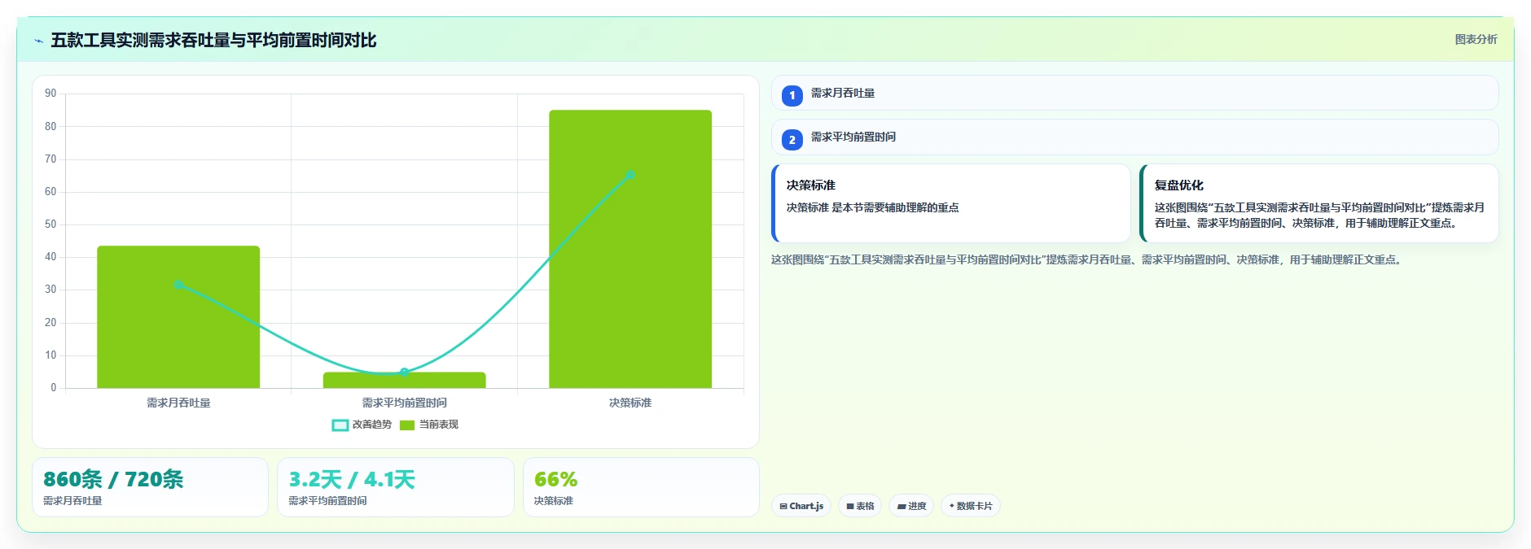Image resolution: width=1531 pixels, height=549 pixels.
Task: Click the trend line point above 决策标准
Action: (x=630, y=175)
